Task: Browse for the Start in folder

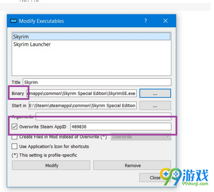Action: 155,106
